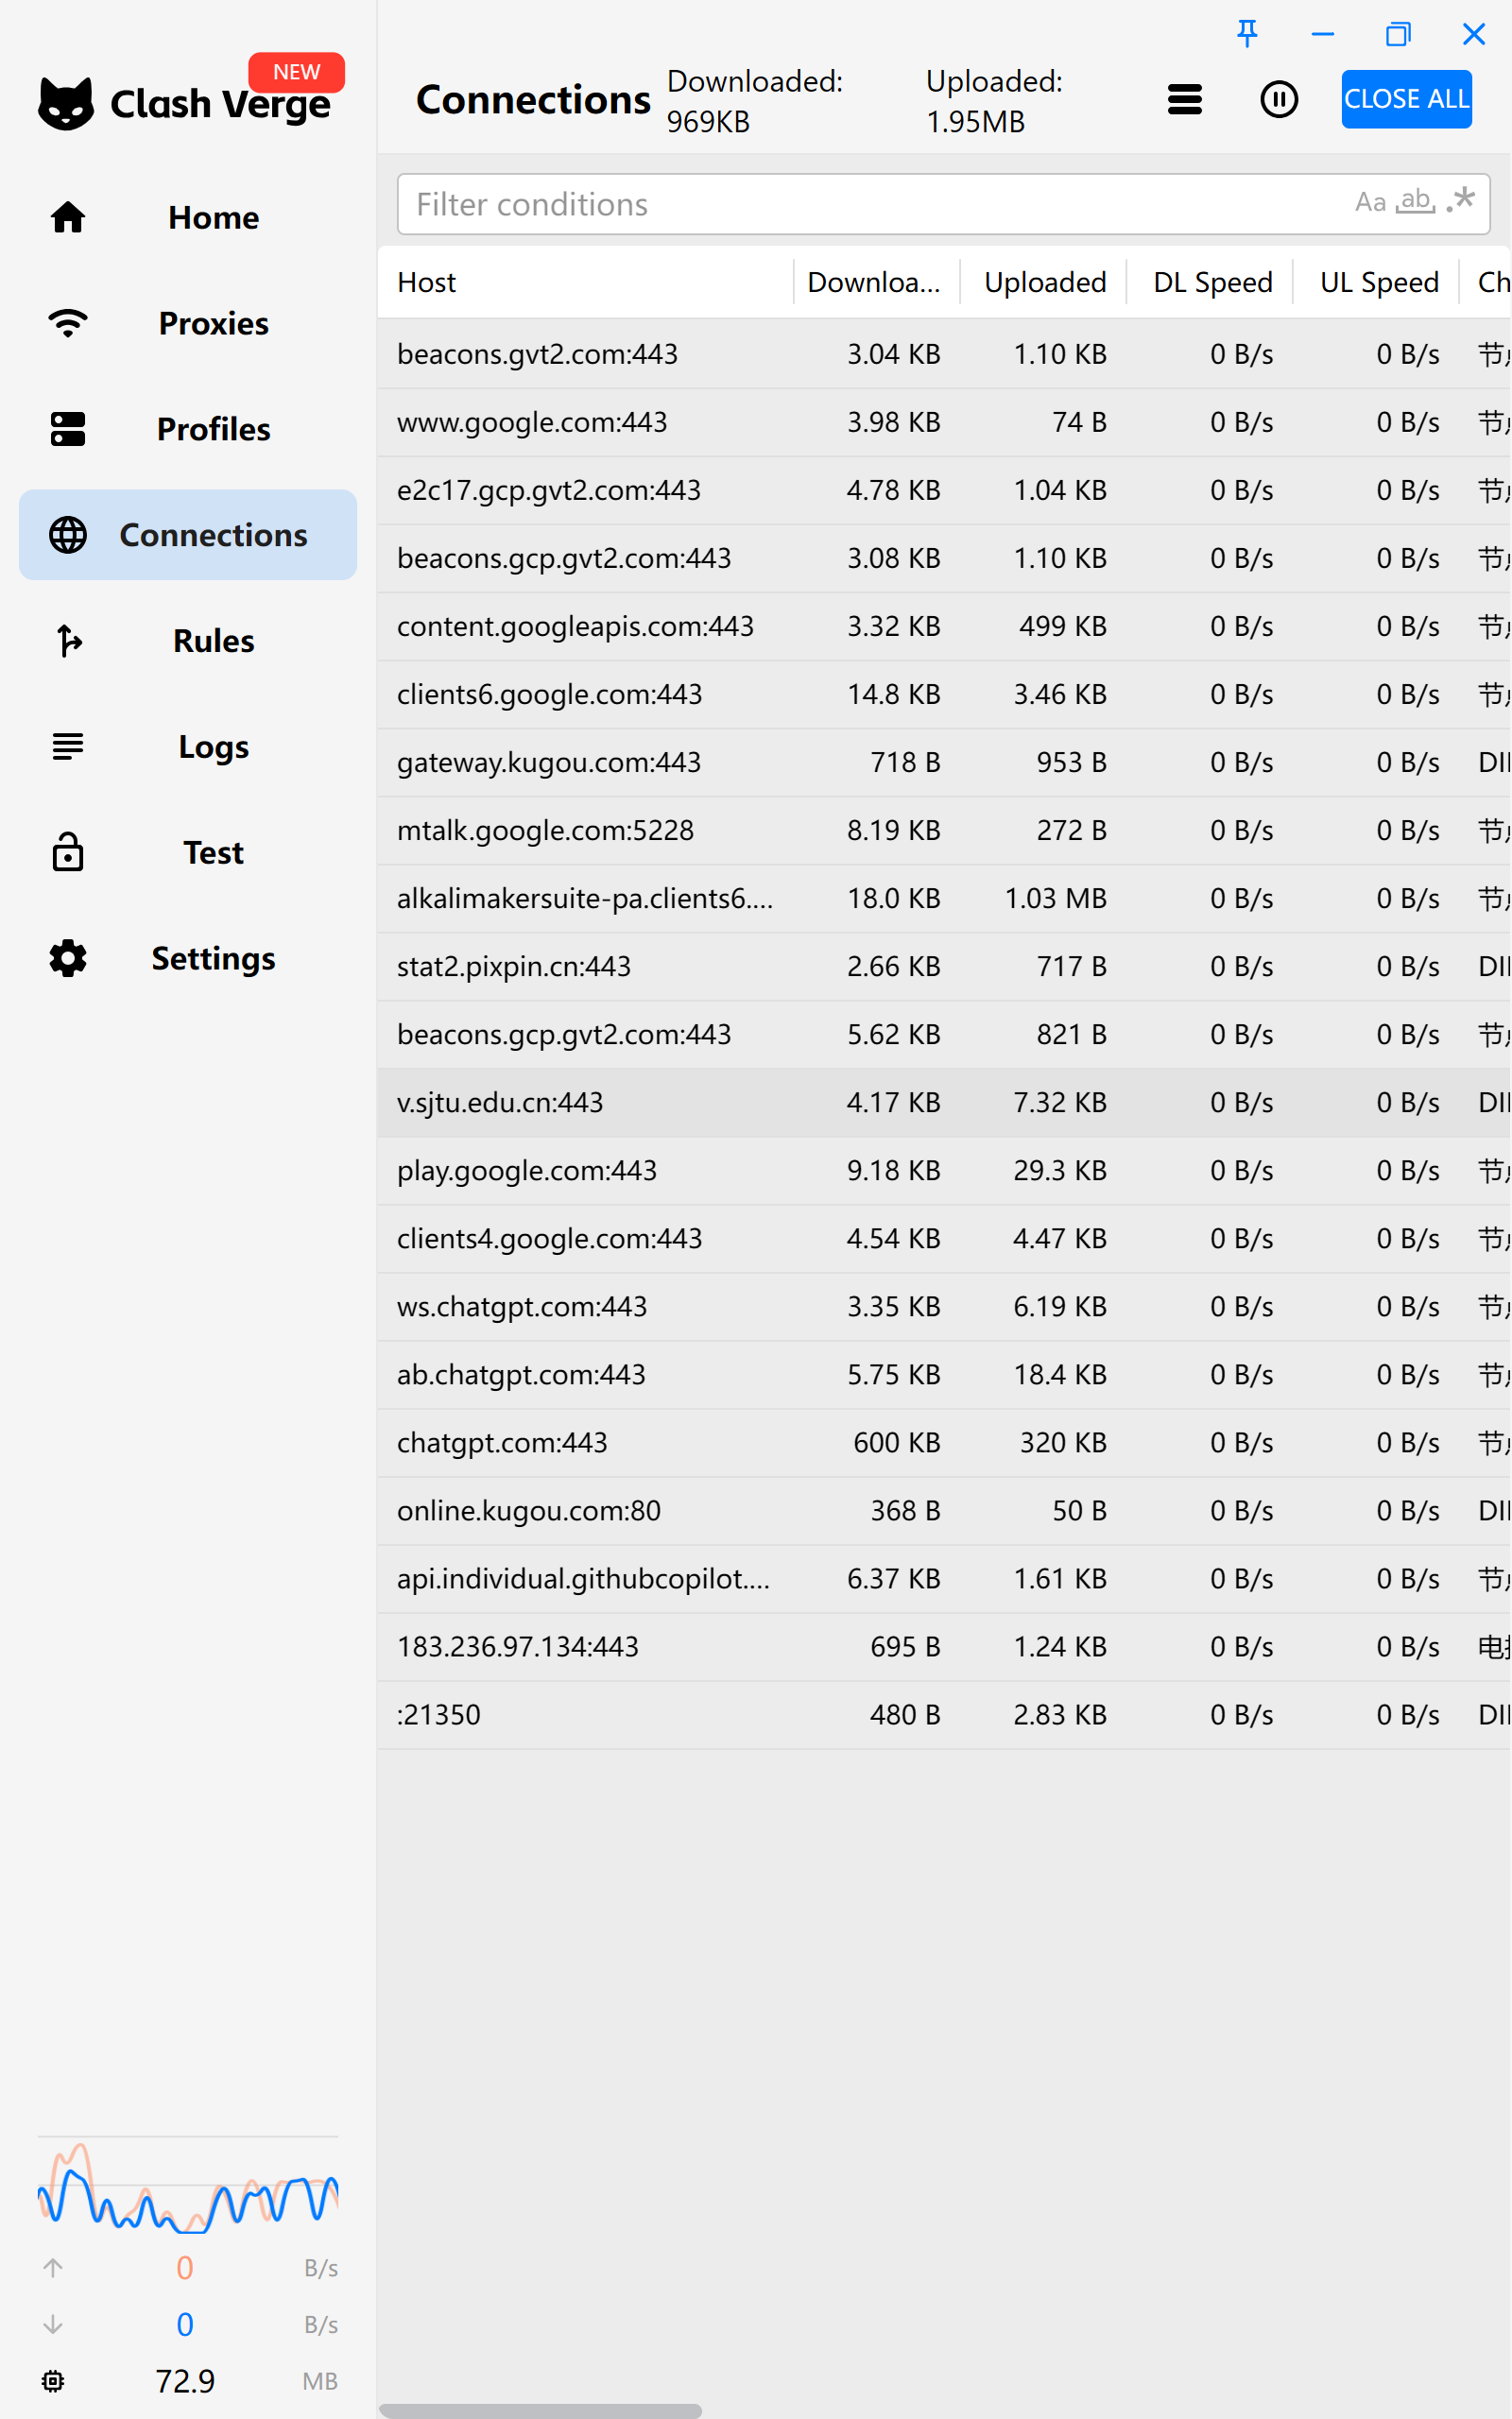The height and width of the screenshot is (2419, 1512).
Task: Pin the window always on top
Action: click(1246, 34)
